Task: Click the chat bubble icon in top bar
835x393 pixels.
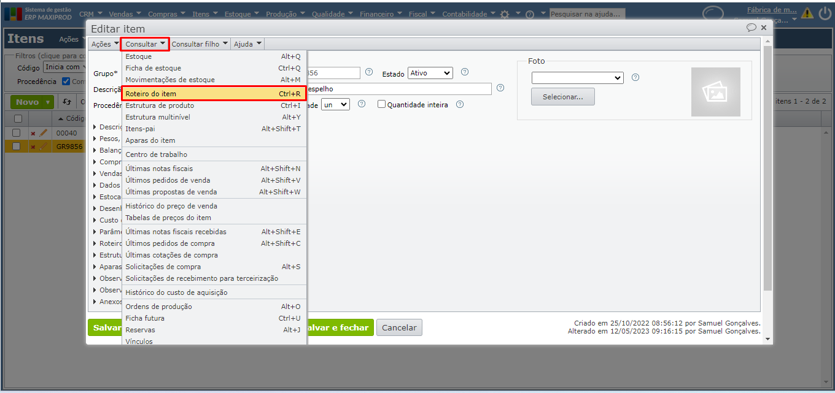Action: tap(713, 14)
